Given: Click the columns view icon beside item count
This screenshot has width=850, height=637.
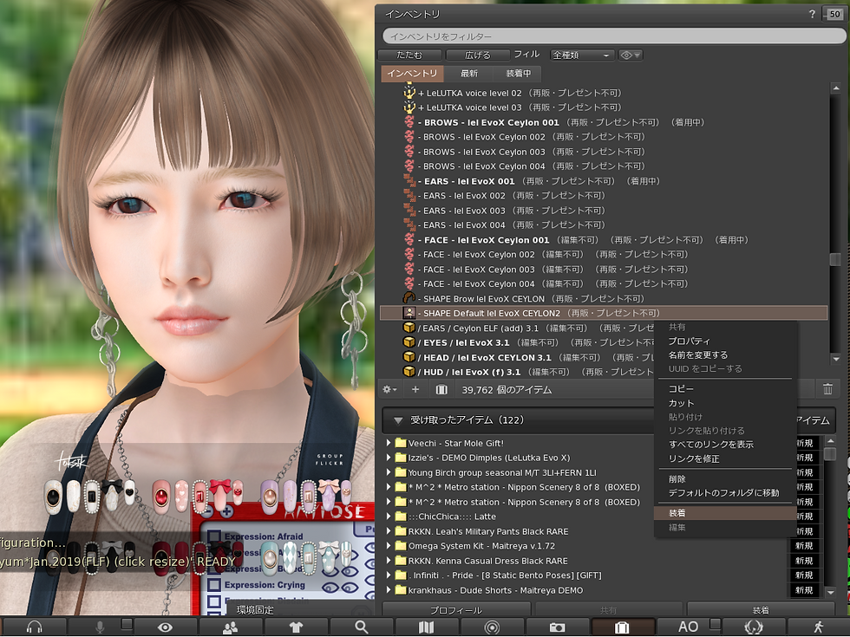Looking at the screenshot, I should (x=441, y=389).
